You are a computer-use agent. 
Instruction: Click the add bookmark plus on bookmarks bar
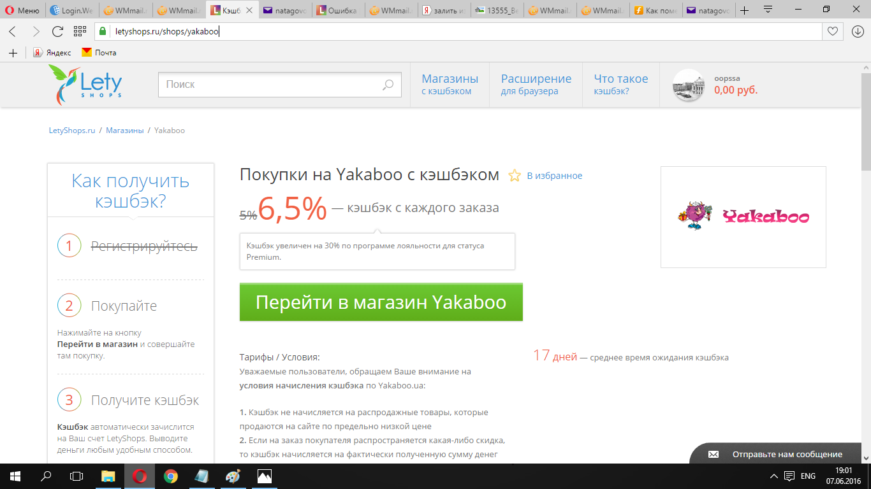point(13,53)
